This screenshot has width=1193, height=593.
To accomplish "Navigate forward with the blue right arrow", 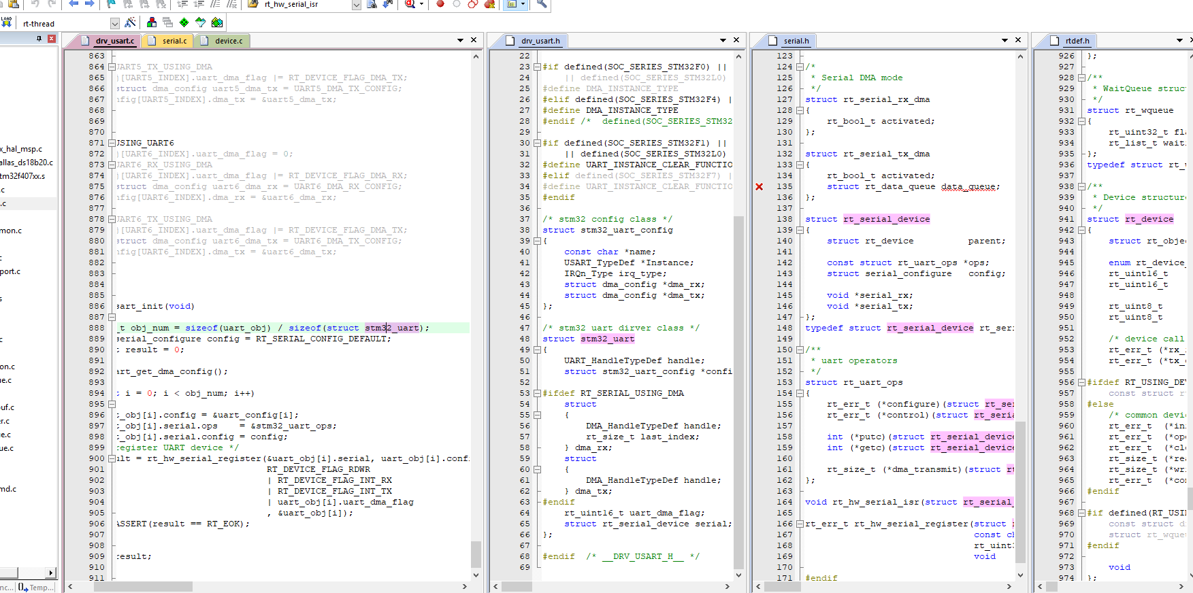I will [89, 3].
